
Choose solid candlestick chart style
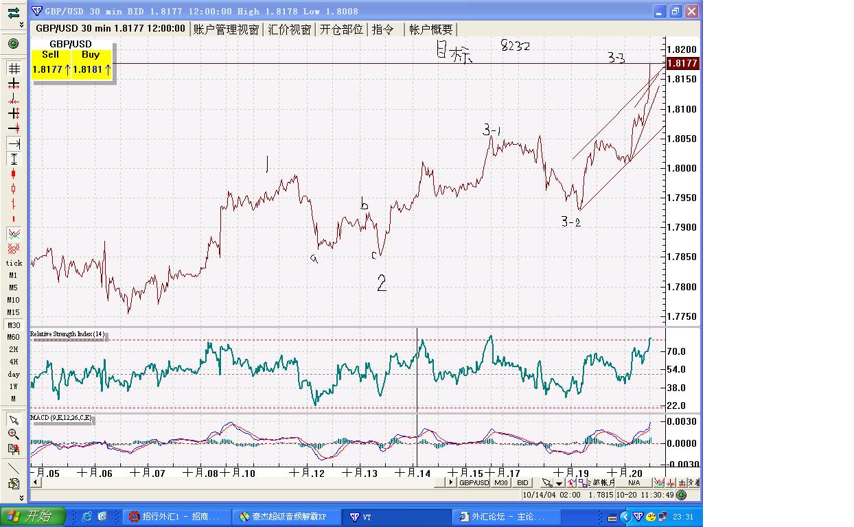click(x=14, y=174)
